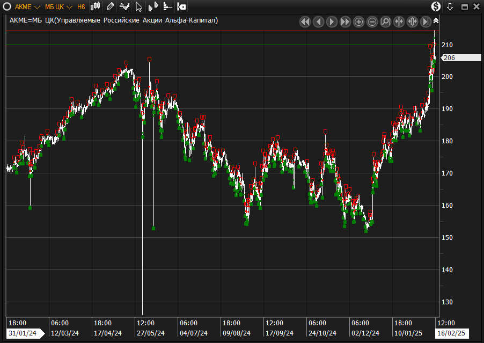Click the 190 price axis label
The image size is (484, 343).
[448, 109]
